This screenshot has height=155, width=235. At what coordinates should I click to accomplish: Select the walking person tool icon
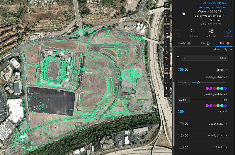(167, 89)
